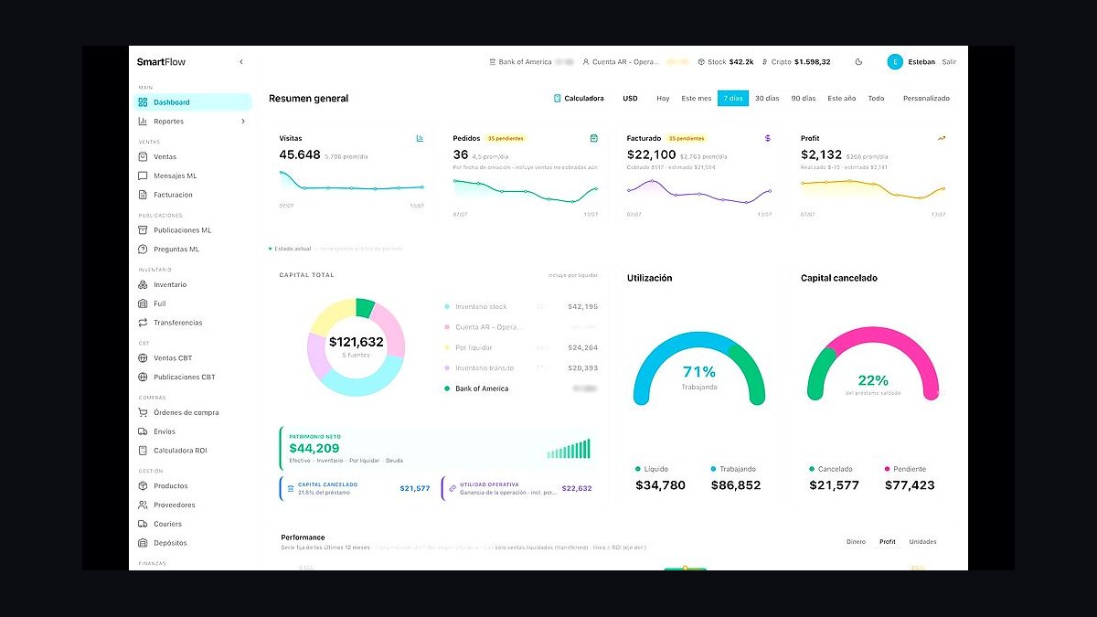The width and height of the screenshot is (1097, 617).
Task: Expand the Reportes submenu arrow
Action: (243, 122)
